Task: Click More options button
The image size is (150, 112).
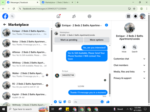Action: (97, 40)
